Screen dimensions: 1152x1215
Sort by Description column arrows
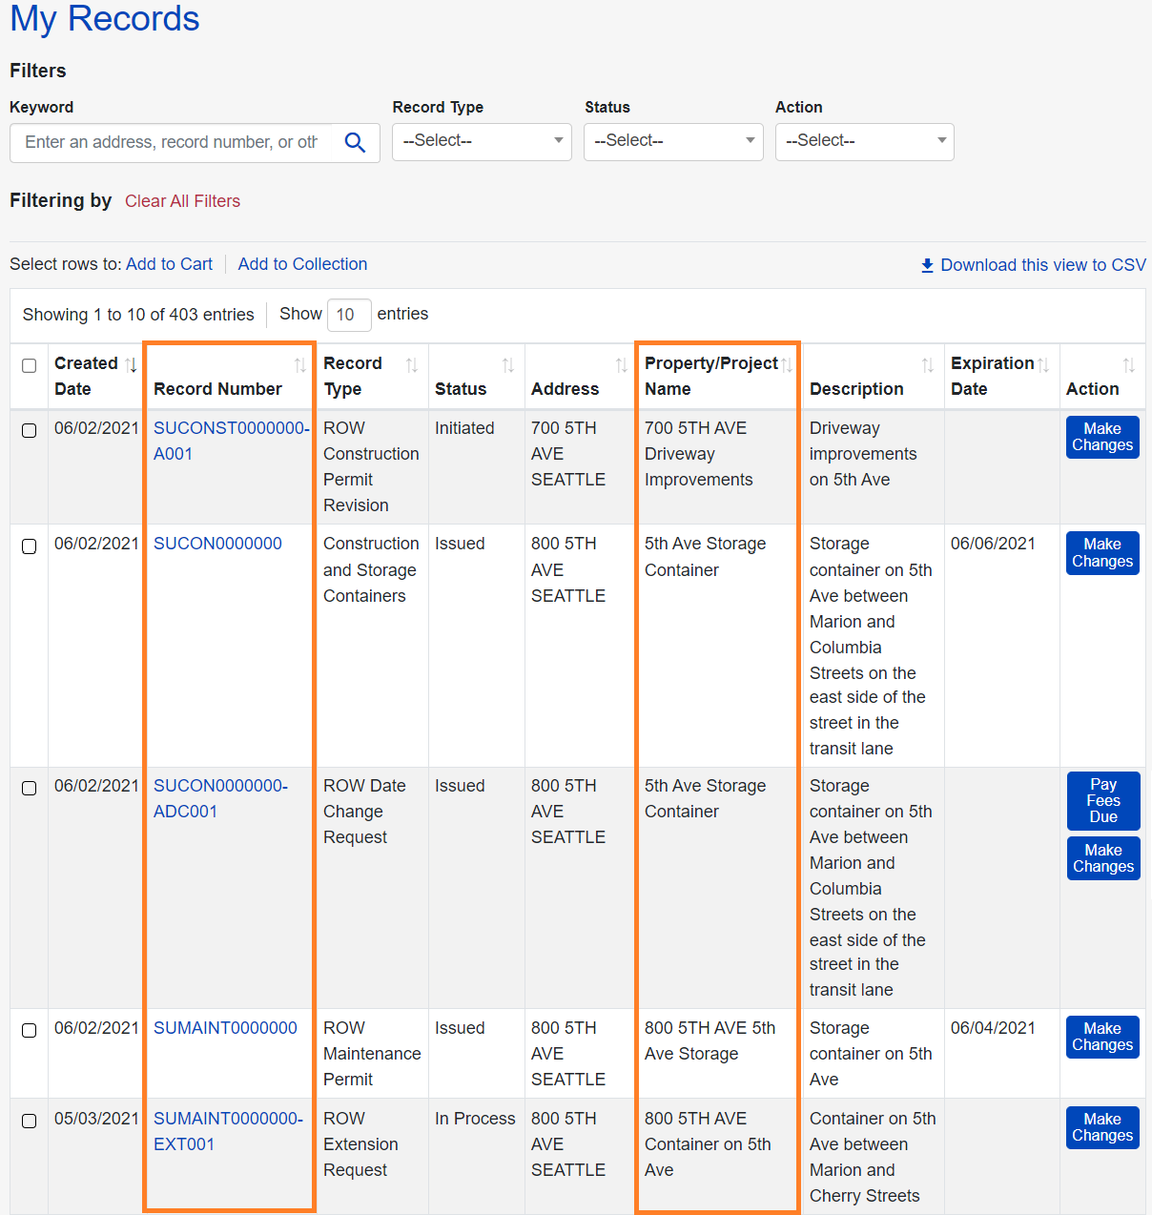click(x=927, y=364)
